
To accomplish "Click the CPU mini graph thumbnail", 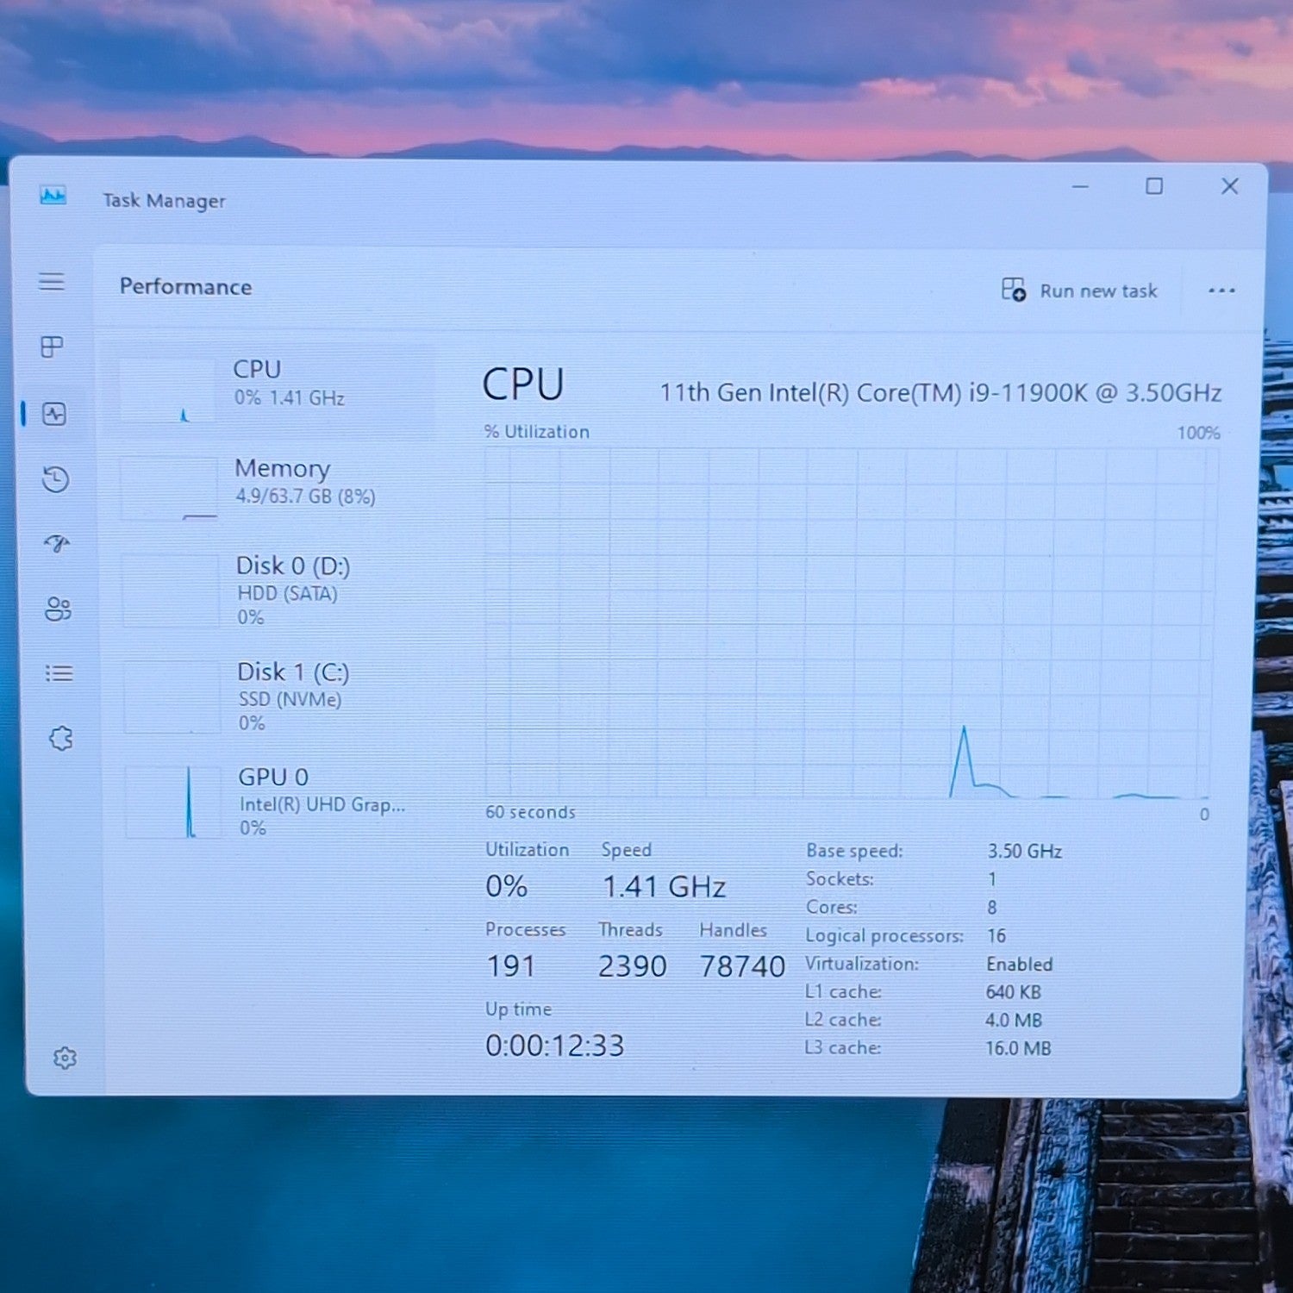I will coord(167,390).
